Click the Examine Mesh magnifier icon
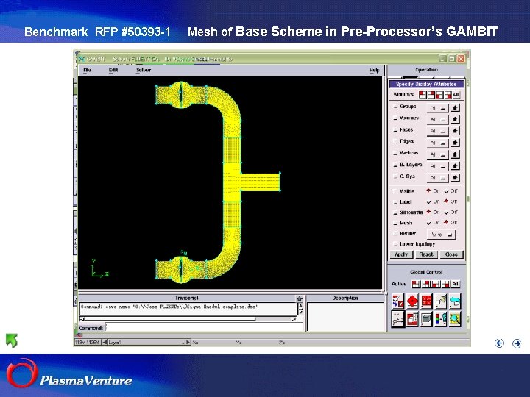530x397 pixels. tap(455, 318)
